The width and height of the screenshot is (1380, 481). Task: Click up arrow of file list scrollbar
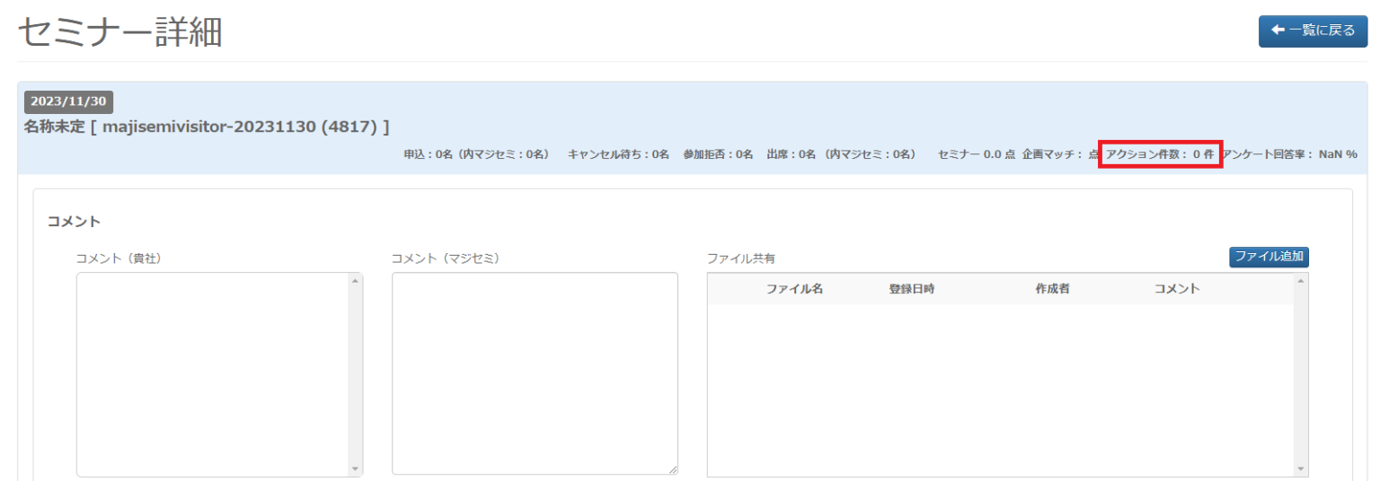tap(1300, 282)
